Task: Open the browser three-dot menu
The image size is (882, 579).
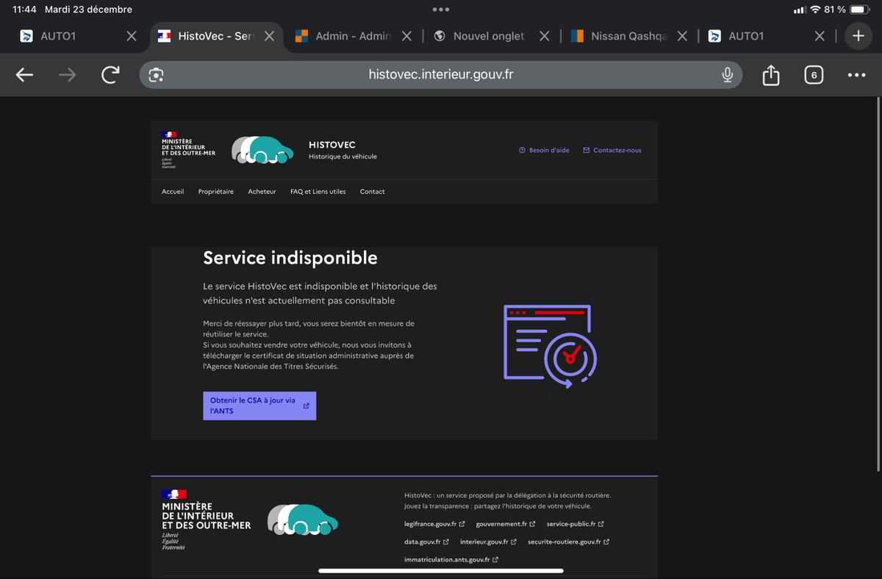Action: click(x=856, y=75)
